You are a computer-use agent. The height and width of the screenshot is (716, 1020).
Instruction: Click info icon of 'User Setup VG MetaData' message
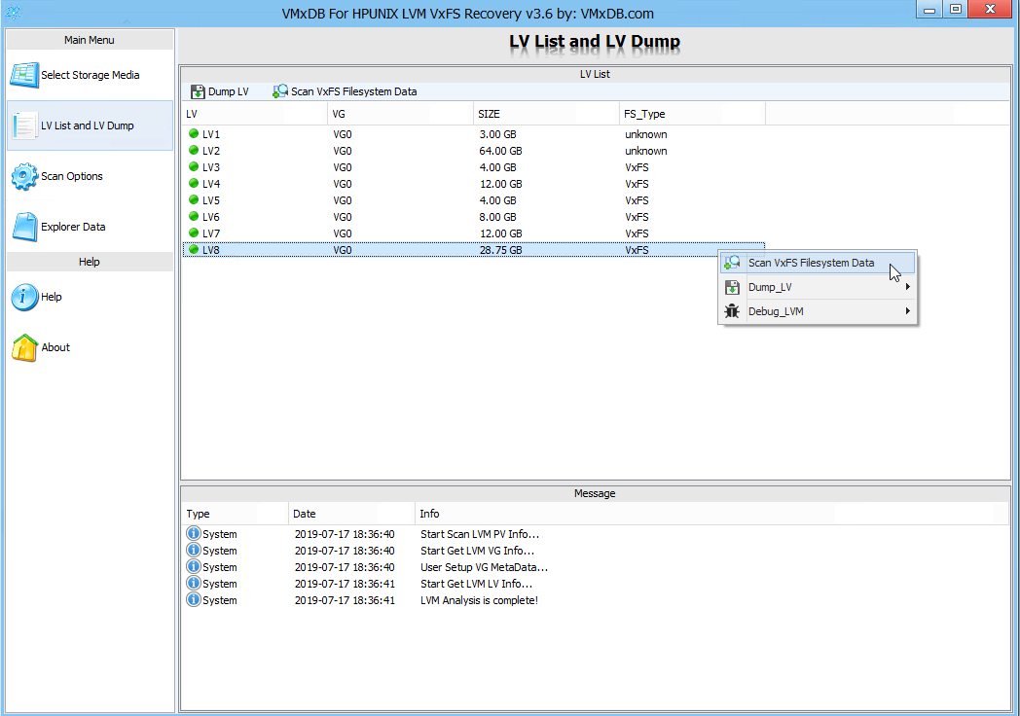(194, 566)
